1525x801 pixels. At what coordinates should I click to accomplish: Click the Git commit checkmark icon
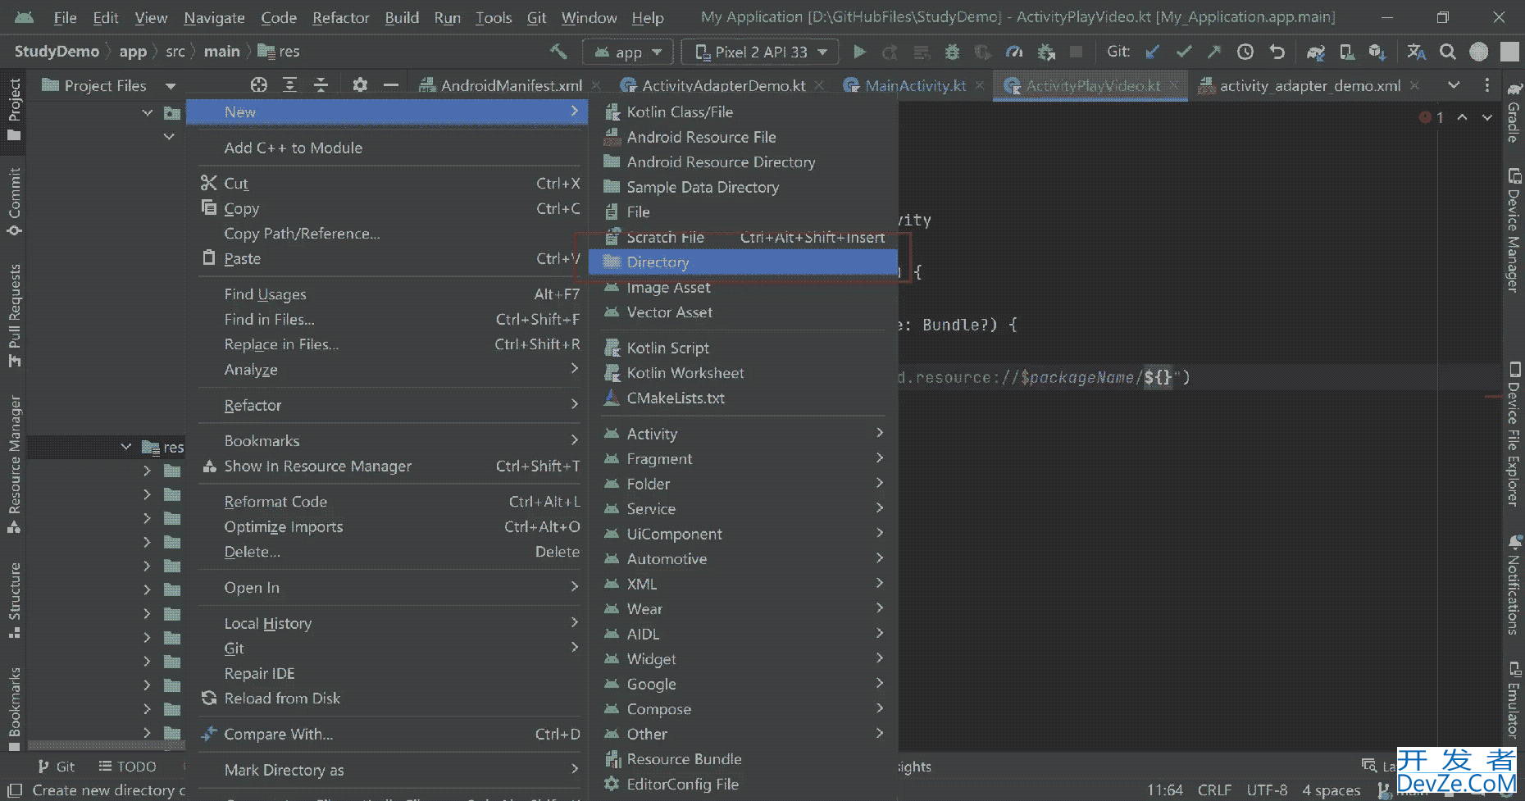[x=1183, y=52]
